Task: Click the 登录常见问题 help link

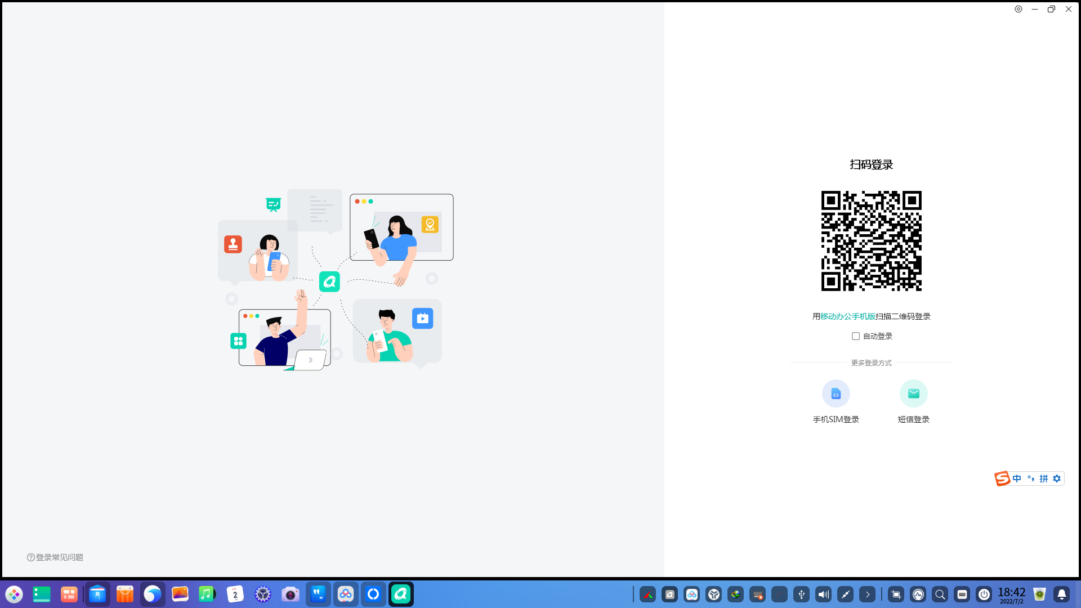Action: coord(55,557)
